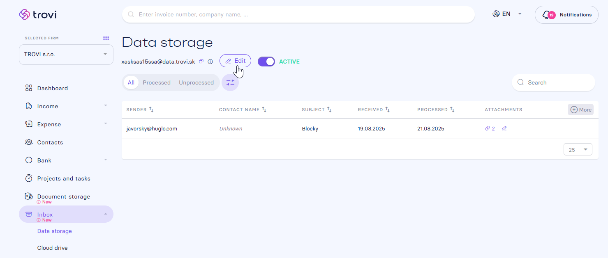Focus the invoice number search field
The width and height of the screenshot is (608, 258).
tap(298, 14)
